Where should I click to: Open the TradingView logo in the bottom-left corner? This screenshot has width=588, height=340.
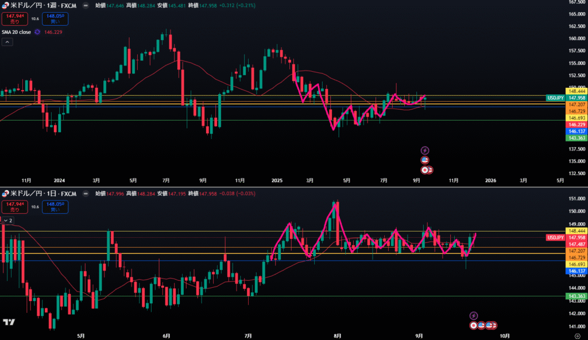coord(9,322)
